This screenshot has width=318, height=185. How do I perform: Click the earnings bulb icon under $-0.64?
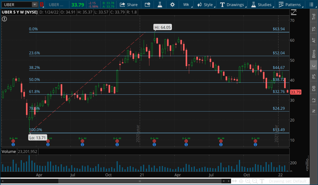pyautogui.click(x=13, y=145)
